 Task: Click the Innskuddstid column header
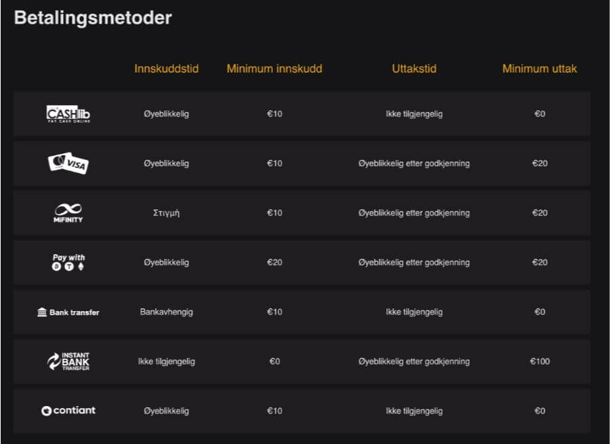[166, 68]
